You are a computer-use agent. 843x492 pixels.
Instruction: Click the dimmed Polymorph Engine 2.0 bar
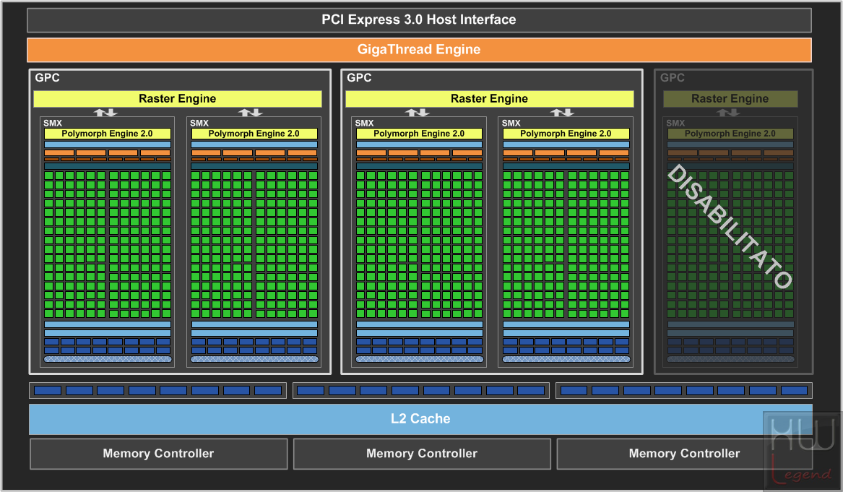click(730, 134)
